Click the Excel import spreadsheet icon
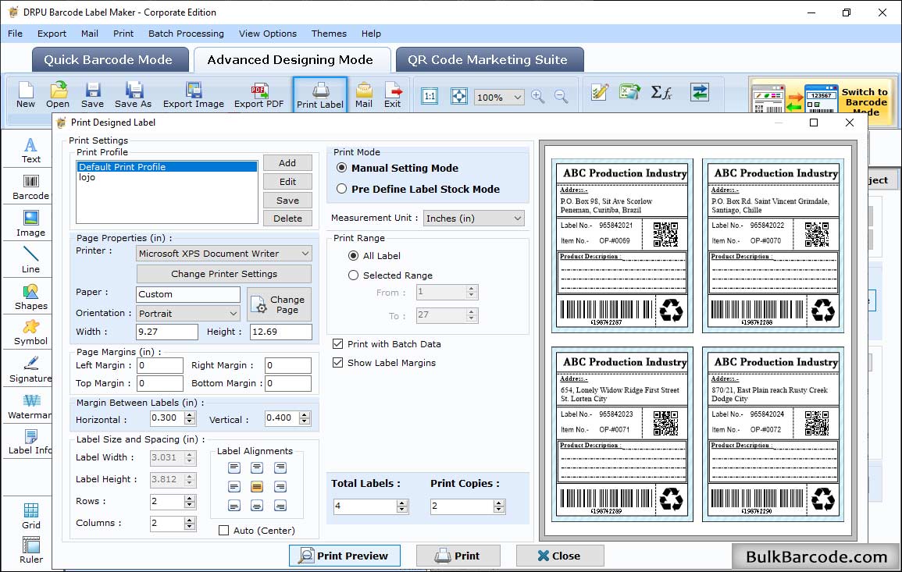Viewport: 902px width, 572px height. point(630,92)
